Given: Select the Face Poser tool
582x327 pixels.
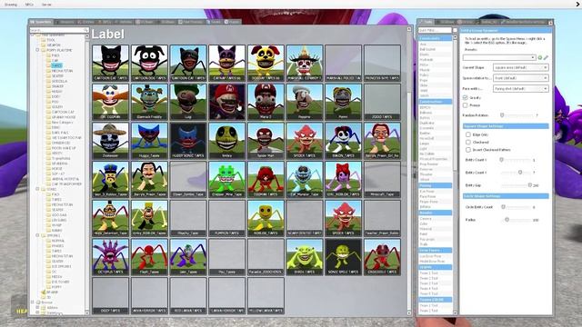Looking at the screenshot, I should pyautogui.click(x=435, y=196).
